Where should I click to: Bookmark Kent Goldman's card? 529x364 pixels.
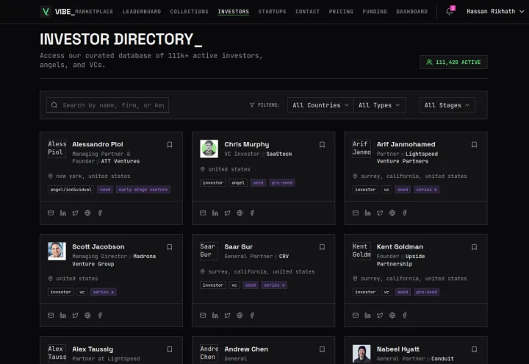click(x=474, y=247)
